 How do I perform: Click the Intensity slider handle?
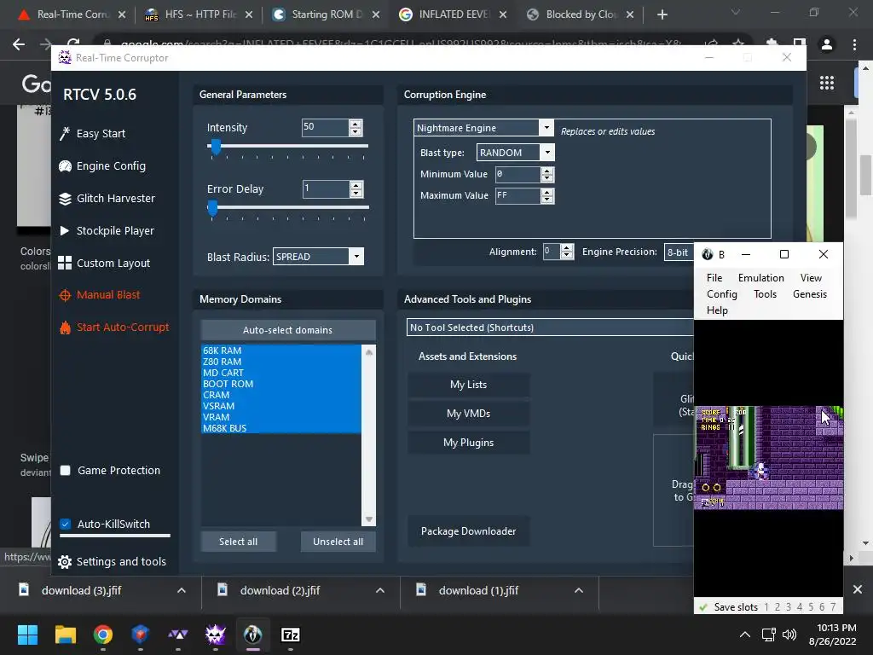coord(216,147)
